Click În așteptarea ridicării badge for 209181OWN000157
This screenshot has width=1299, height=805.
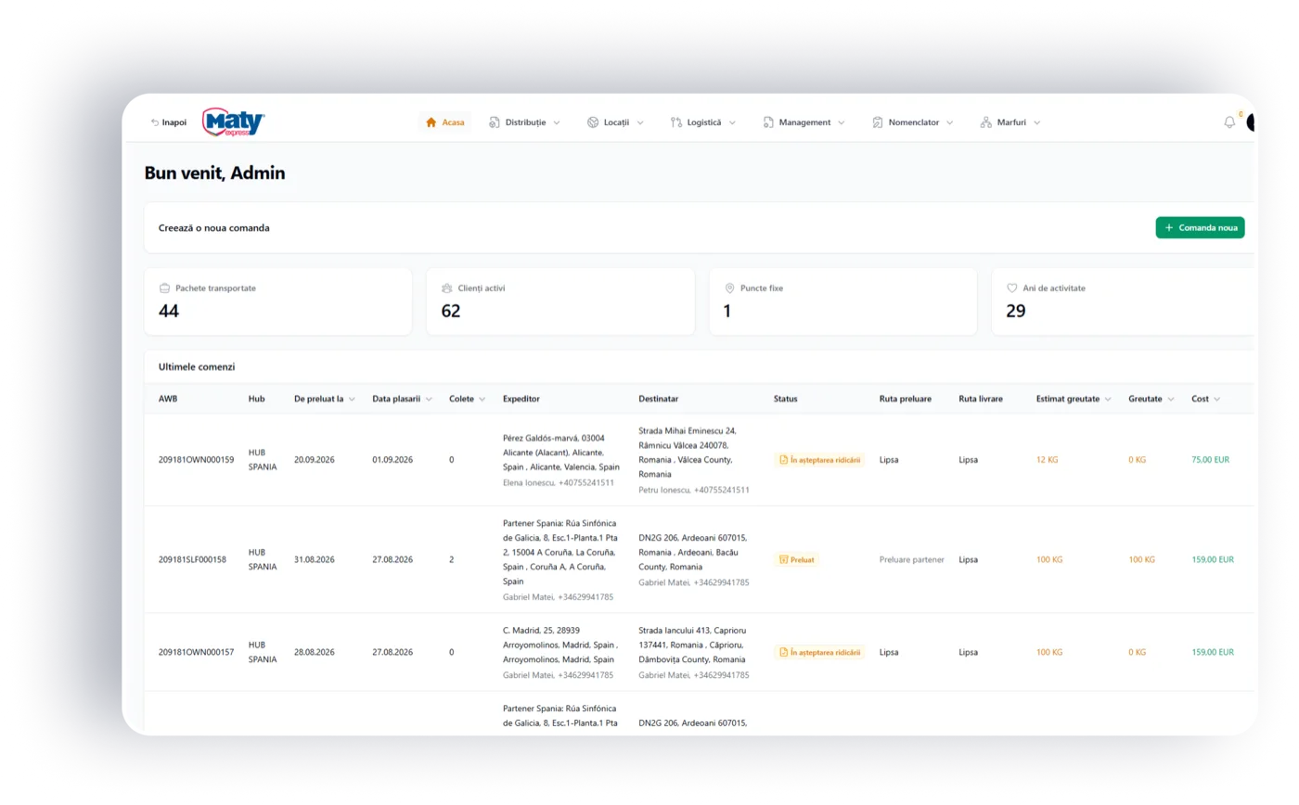pos(819,652)
